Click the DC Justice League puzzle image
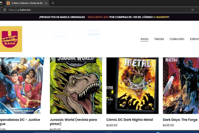 tap(22, 86)
